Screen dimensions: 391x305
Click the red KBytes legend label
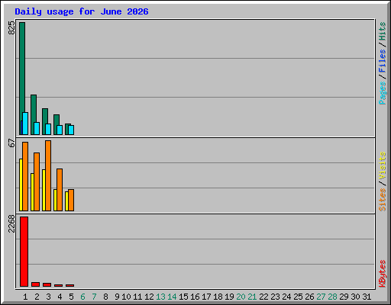[x=382, y=274]
